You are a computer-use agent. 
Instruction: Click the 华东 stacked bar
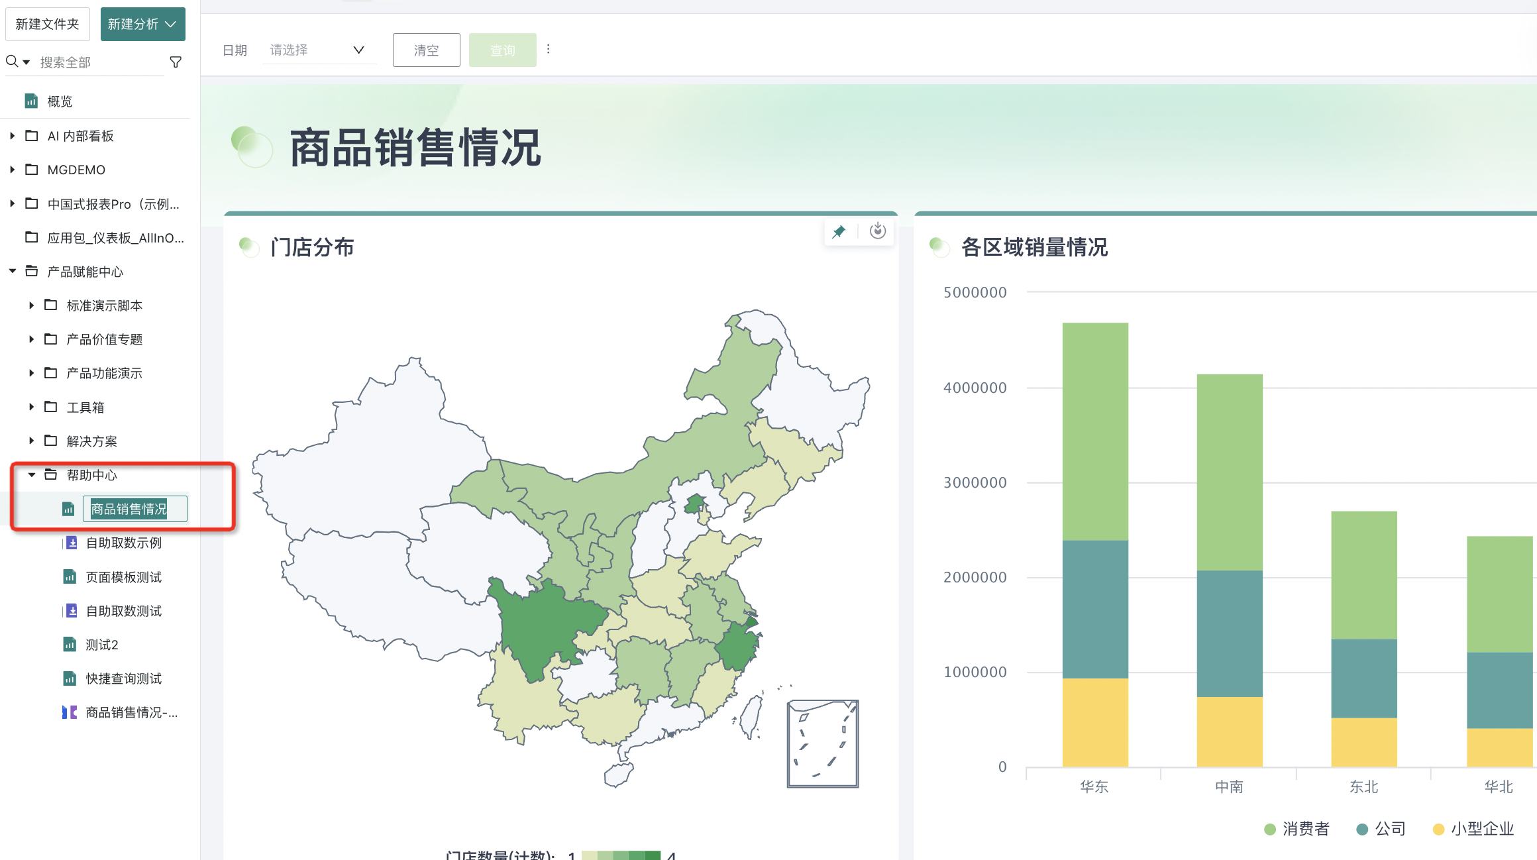[1095, 545]
